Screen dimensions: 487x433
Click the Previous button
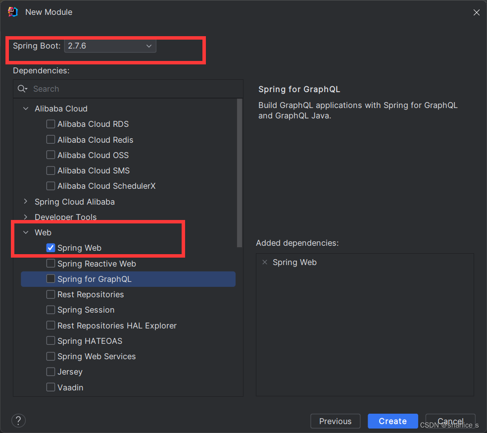pyautogui.click(x=335, y=421)
